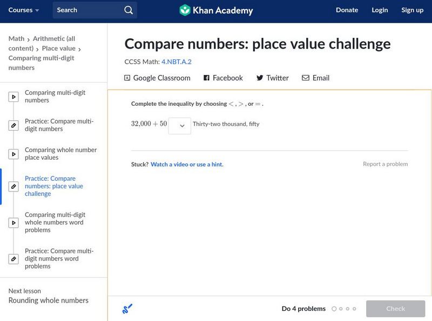The height and width of the screenshot is (321, 432).
Task: Open the inequality symbol dropdown
Action: click(x=180, y=126)
